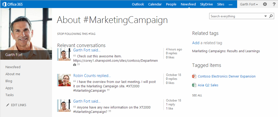Open the Asia Q2 Sales link

click(x=208, y=85)
